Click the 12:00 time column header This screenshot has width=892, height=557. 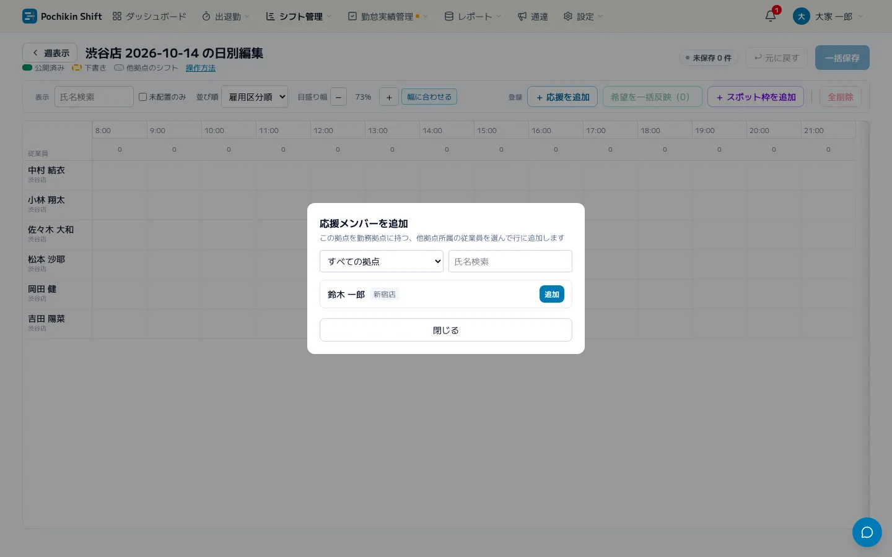point(337,131)
